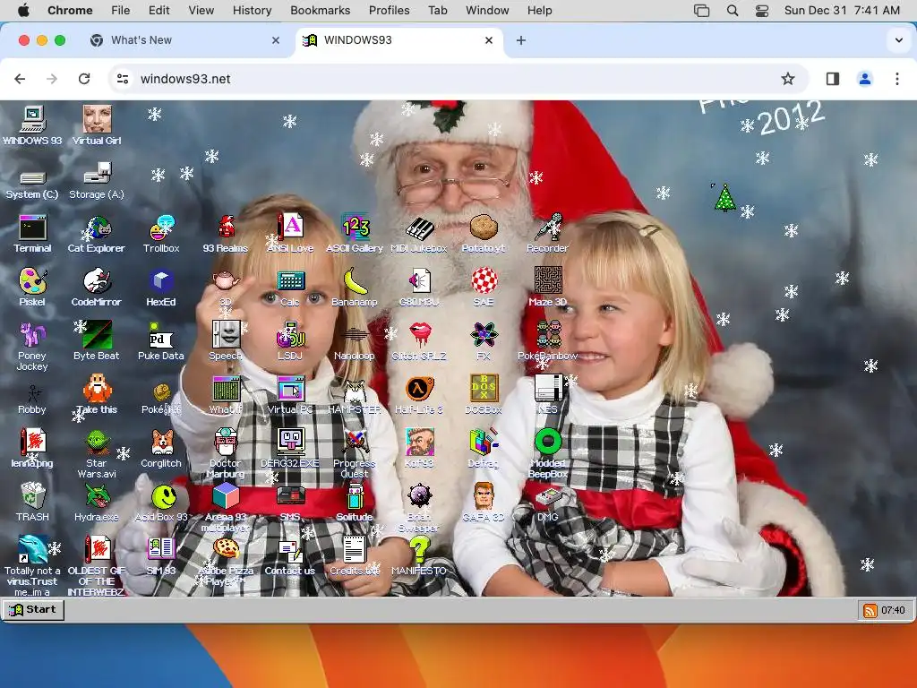This screenshot has width=917, height=688.
Task: Open the SAE red checkered ball icon
Action: pos(483,281)
